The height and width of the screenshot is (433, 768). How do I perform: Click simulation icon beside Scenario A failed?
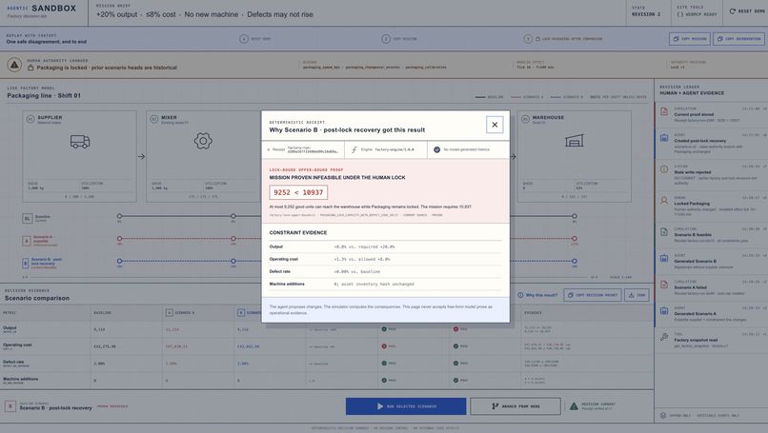pyautogui.click(x=664, y=285)
